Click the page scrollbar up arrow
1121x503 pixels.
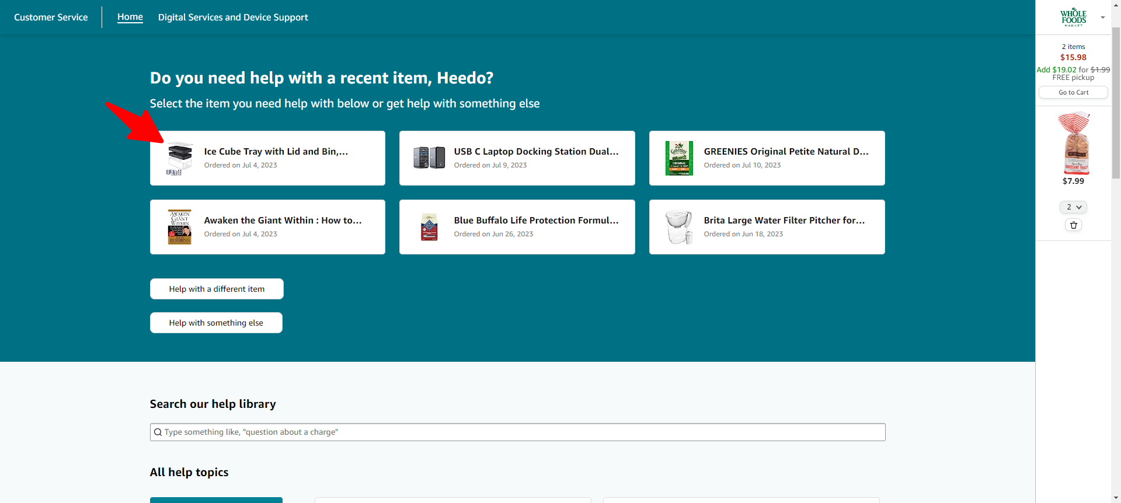1116,5
